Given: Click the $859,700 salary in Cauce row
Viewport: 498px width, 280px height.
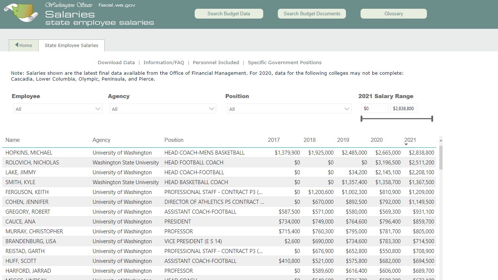Looking at the screenshot, I should [x=424, y=222].
